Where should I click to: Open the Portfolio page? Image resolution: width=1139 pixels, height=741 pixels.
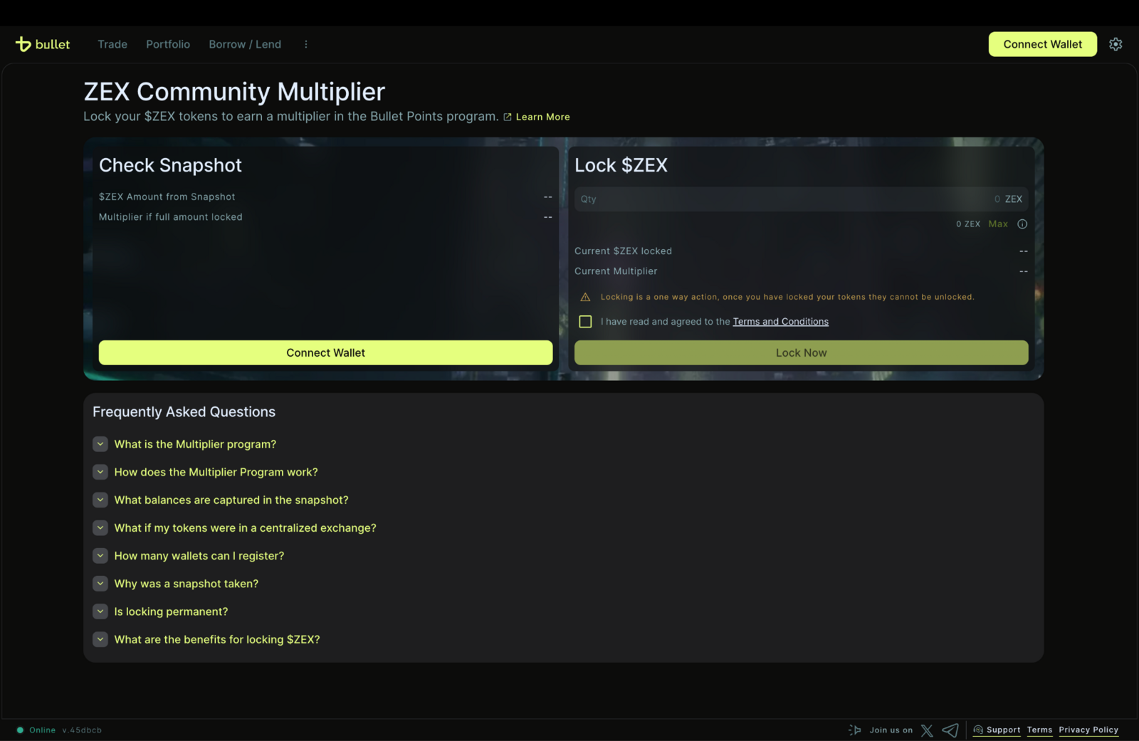(x=168, y=44)
